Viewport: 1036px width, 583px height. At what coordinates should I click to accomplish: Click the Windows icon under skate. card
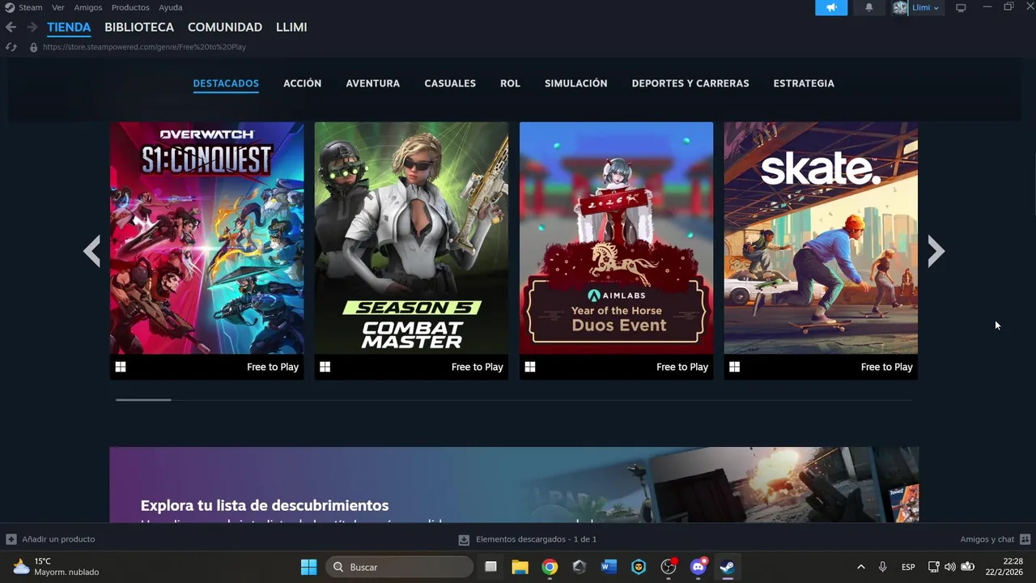(x=734, y=367)
